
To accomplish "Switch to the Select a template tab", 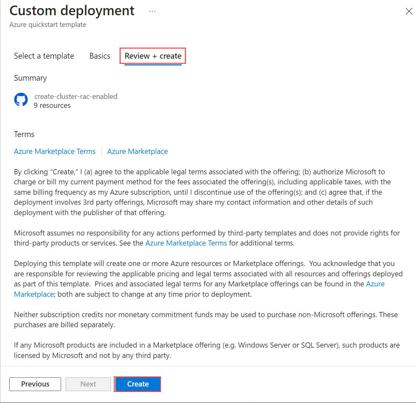I will pos(44,56).
